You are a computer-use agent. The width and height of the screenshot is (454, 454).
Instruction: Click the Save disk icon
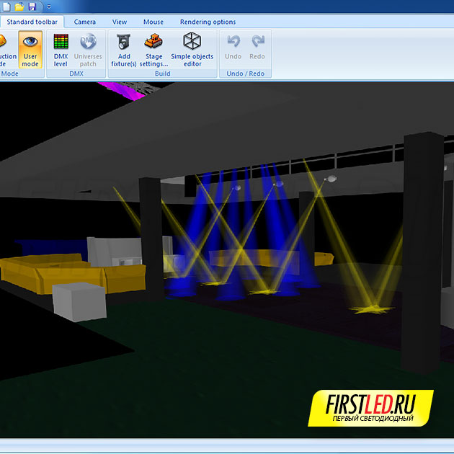click(x=32, y=6)
